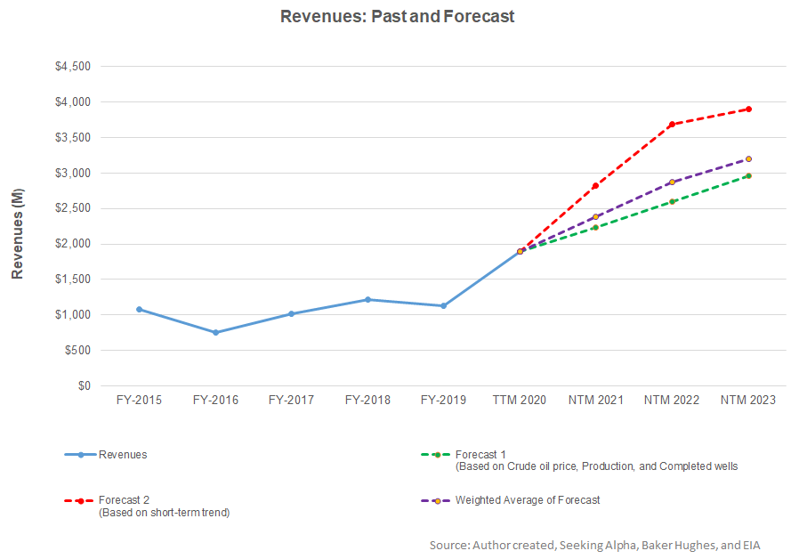Click the NTM 2022 weighted average data point

672,182
